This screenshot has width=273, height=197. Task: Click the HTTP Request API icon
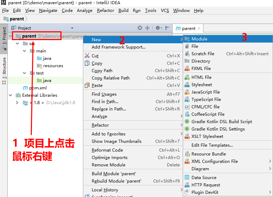coord(187,185)
